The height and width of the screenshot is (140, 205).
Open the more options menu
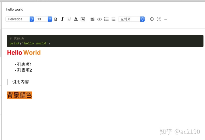tap(165, 19)
